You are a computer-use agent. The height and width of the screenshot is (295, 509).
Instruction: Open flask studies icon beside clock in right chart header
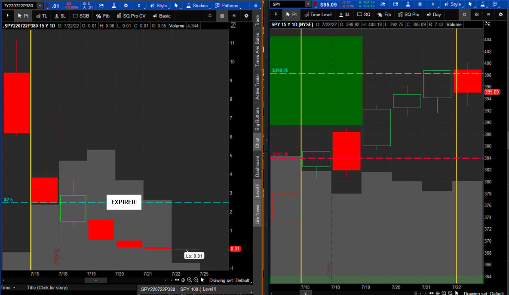(408, 4)
